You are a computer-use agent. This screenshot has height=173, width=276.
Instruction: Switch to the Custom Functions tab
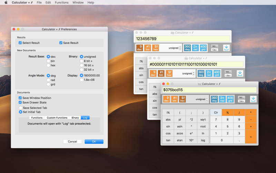click(57, 118)
